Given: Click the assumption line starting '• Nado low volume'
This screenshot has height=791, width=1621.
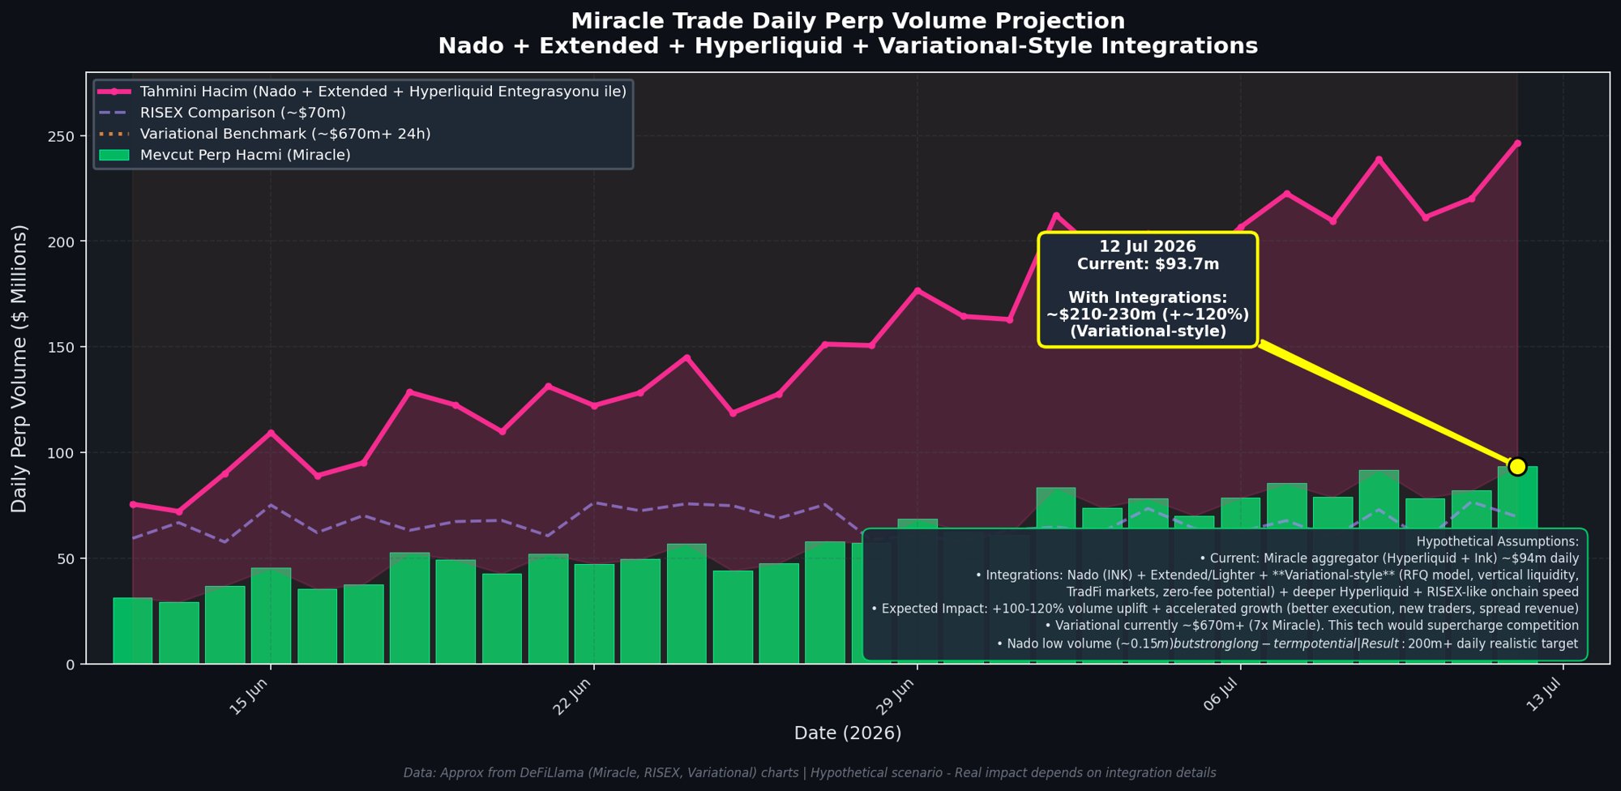Looking at the screenshot, I should (1287, 643).
